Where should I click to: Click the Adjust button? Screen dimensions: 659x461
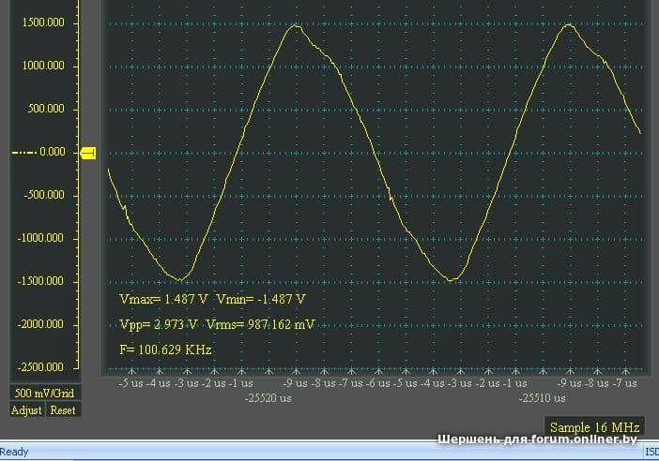[27, 410]
